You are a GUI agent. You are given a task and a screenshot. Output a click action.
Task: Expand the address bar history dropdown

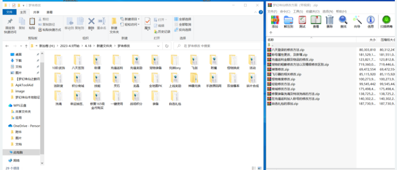click(x=158, y=46)
